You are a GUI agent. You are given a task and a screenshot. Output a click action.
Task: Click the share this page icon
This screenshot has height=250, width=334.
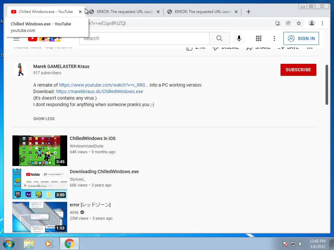[288, 23]
